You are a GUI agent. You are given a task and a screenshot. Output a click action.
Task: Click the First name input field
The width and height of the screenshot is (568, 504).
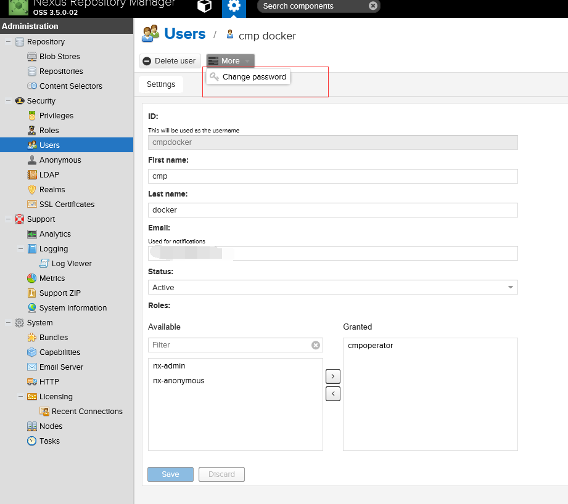click(332, 176)
